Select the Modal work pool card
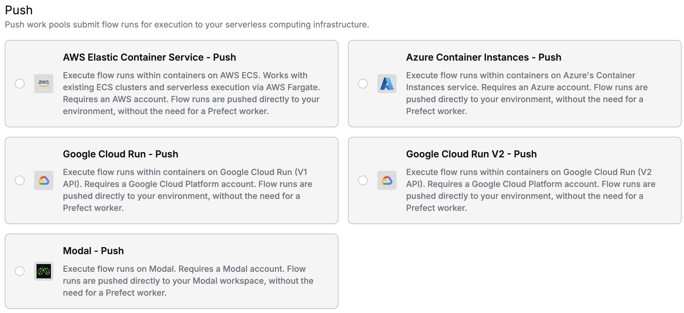The height and width of the screenshot is (313, 684). pyautogui.click(x=172, y=271)
